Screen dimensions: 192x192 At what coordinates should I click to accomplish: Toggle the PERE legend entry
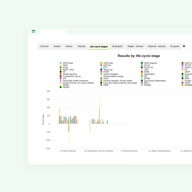click(186, 83)
